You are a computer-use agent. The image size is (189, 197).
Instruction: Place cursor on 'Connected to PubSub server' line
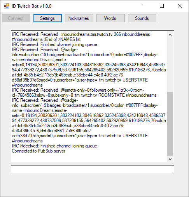coord(38,151)
